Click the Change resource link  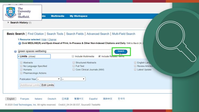tap(52, 39)
